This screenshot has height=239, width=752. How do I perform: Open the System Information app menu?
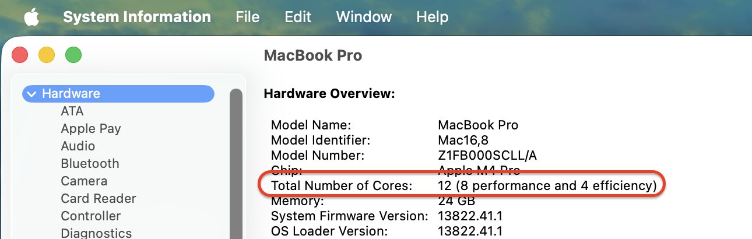(x=137, y=17)
